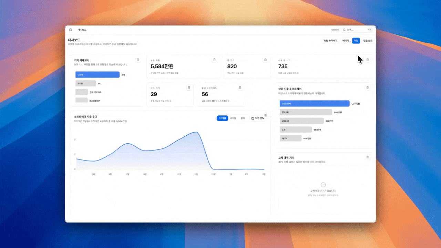
Task: Delete the 기기 카테고리 widget
Action: [138, 60]
